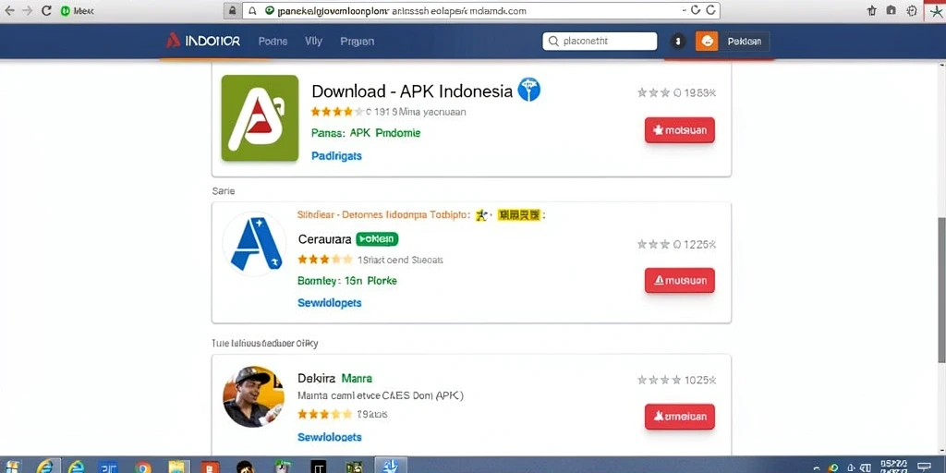
Task: Follow the Sewdolopets link under Cerauara
Action: point(330,302)
